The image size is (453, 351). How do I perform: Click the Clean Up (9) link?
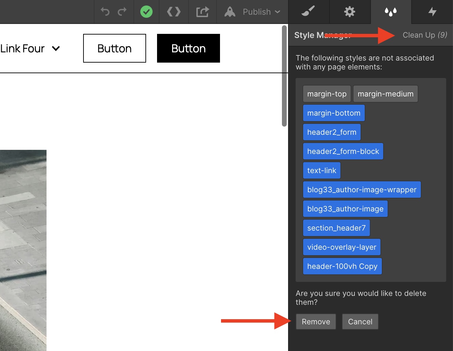[x=425, y=35]
